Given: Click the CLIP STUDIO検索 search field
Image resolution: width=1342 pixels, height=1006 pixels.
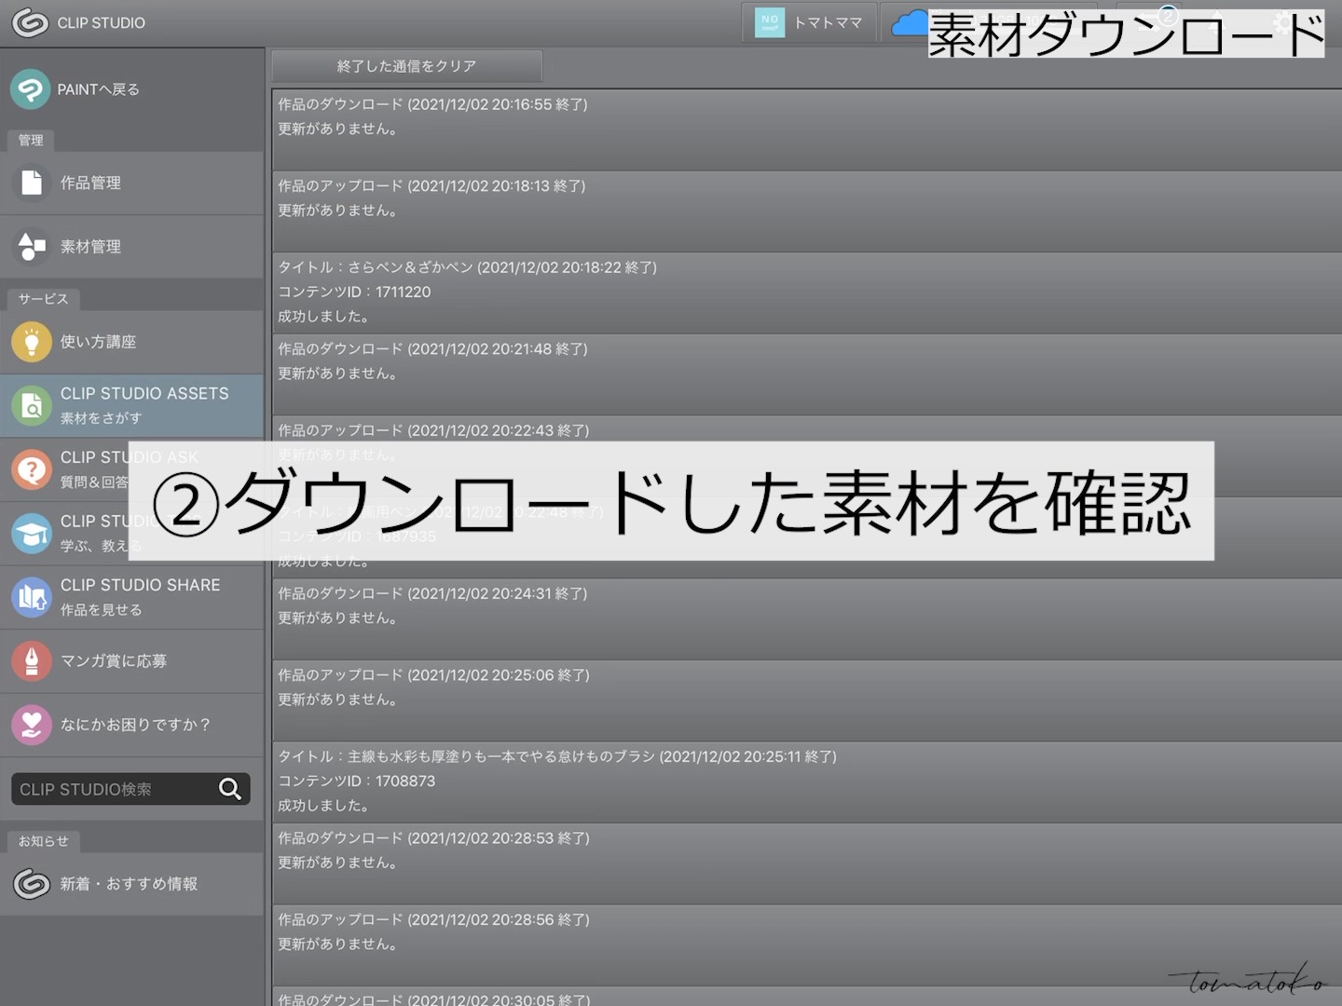Looking at the screenshot, I should 112,789.
